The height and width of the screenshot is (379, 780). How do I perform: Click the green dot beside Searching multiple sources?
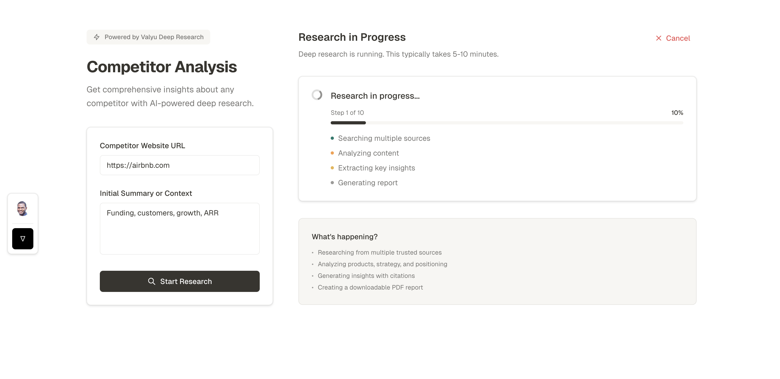tap(332, 138)
